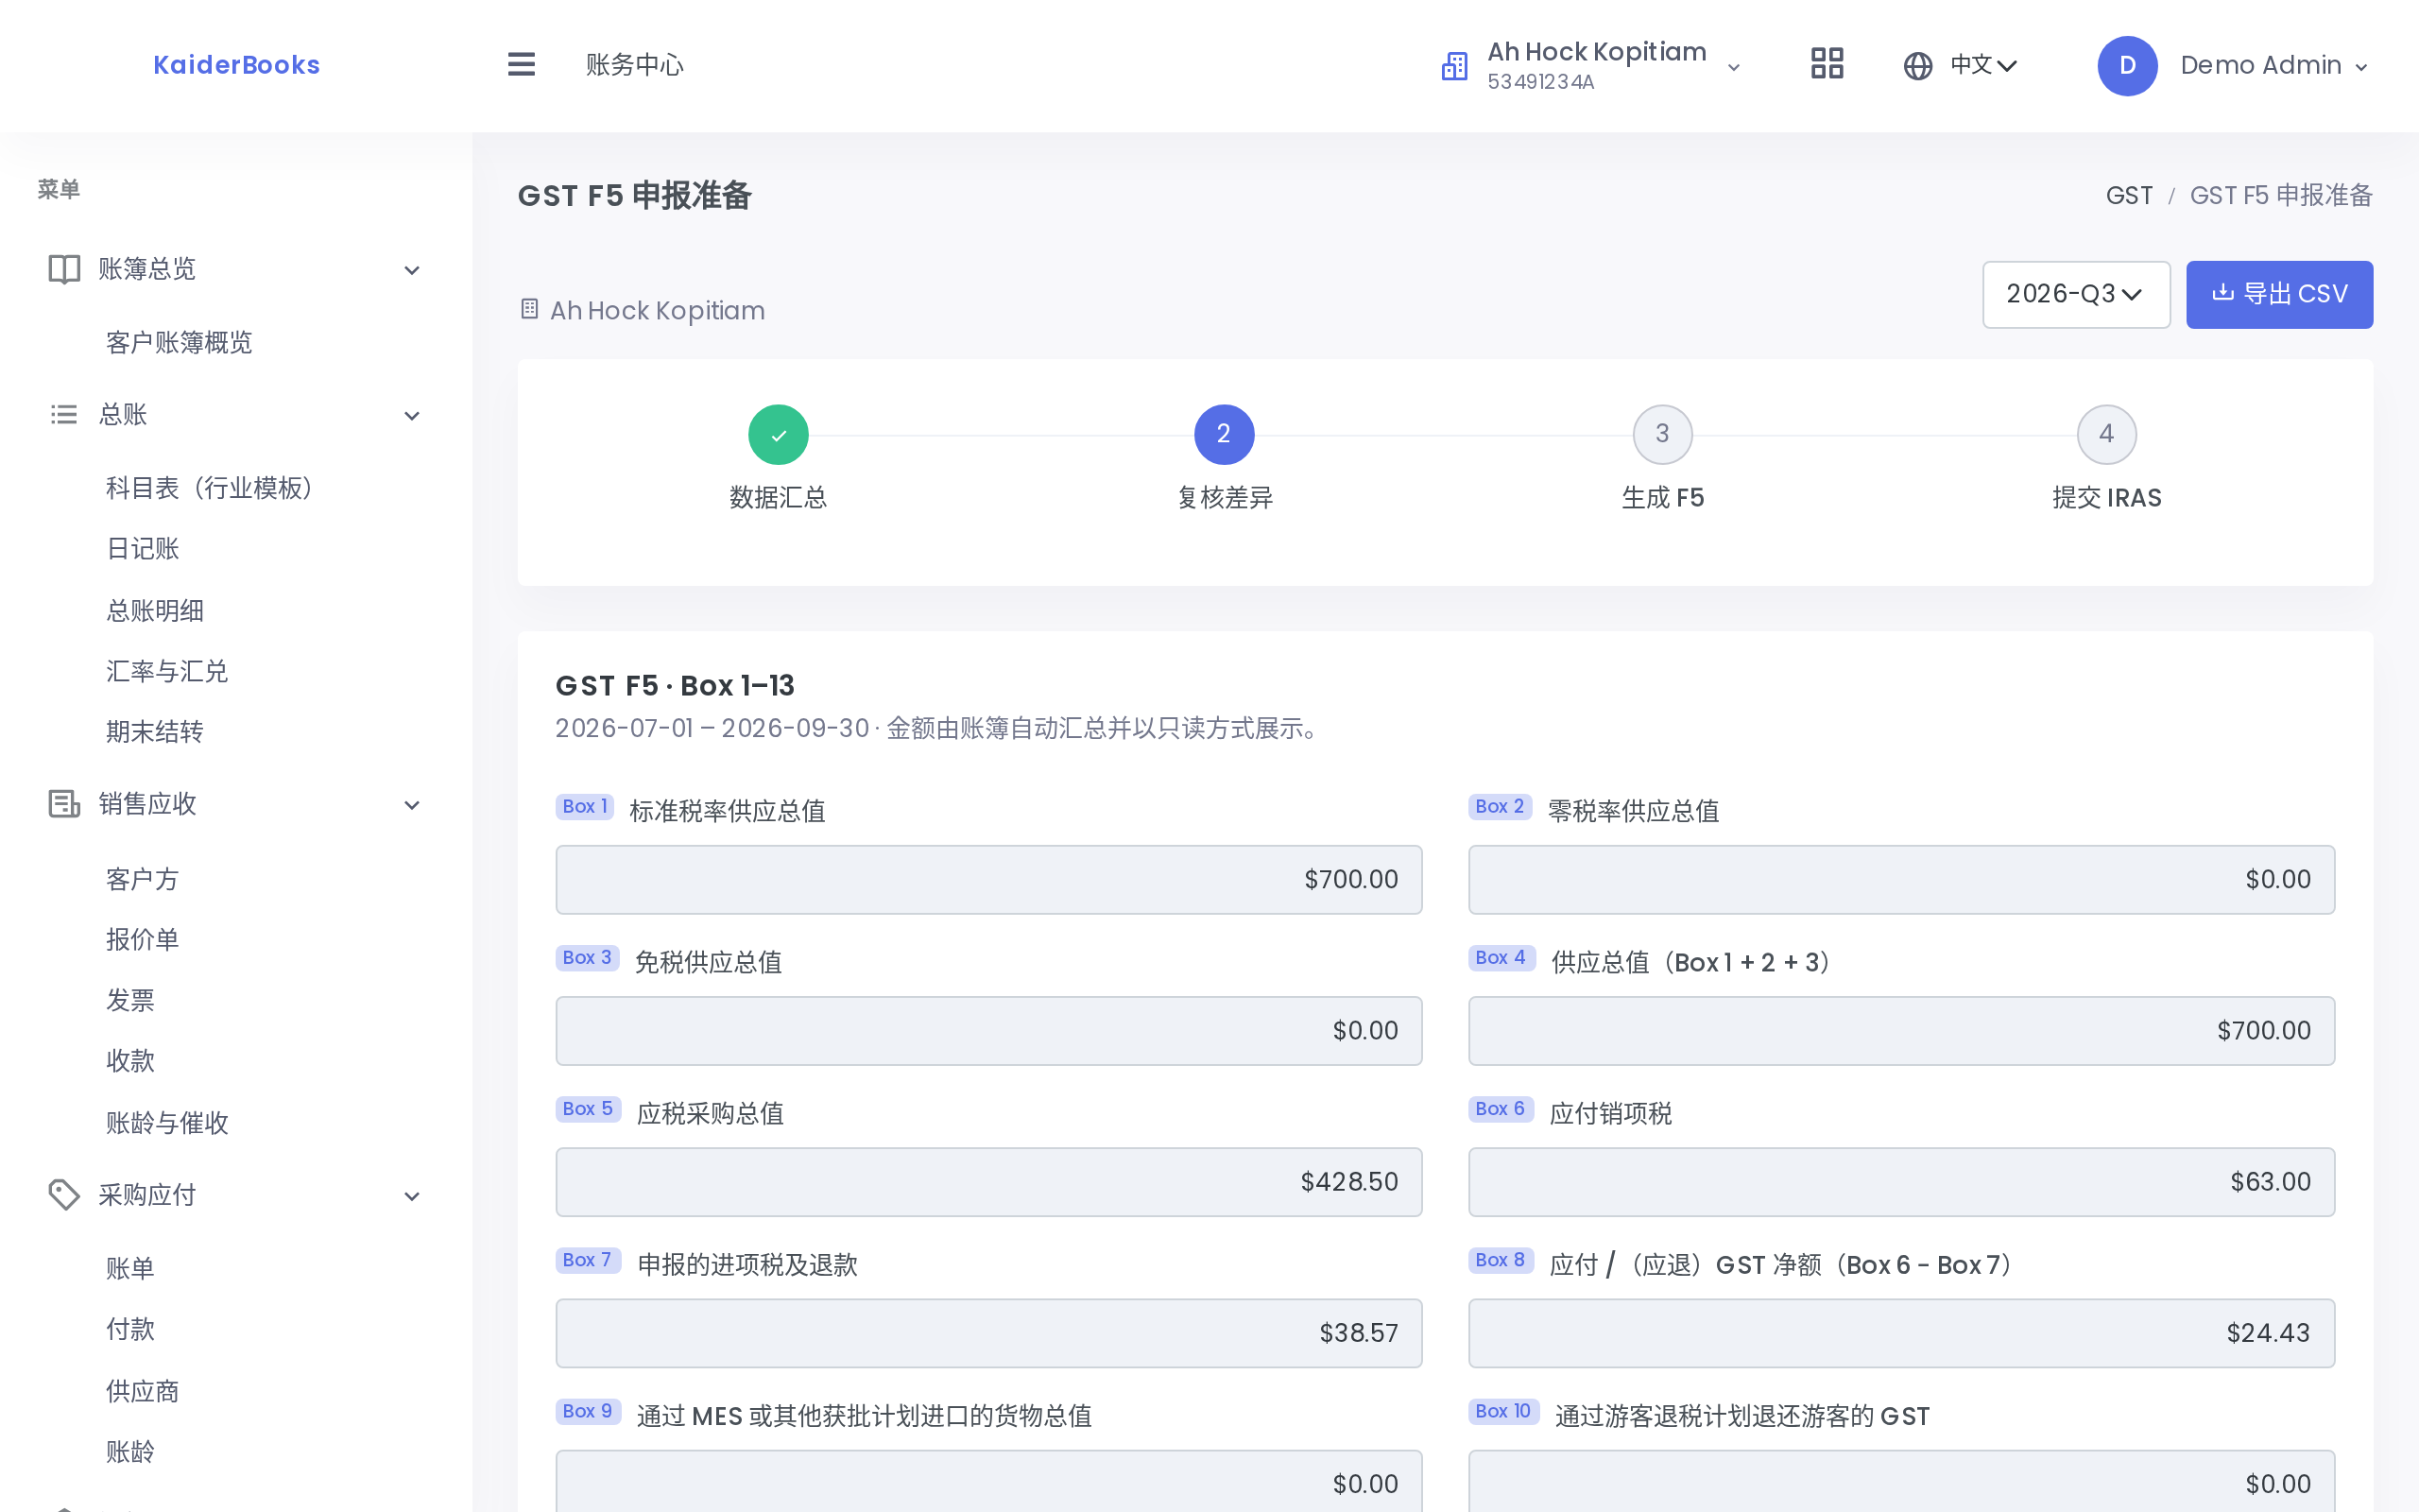Viewport: 2419px width, 1512px height.
Task: Collapse the 总账 menu section
Action: pyautogui.click(x=411, y=415)
